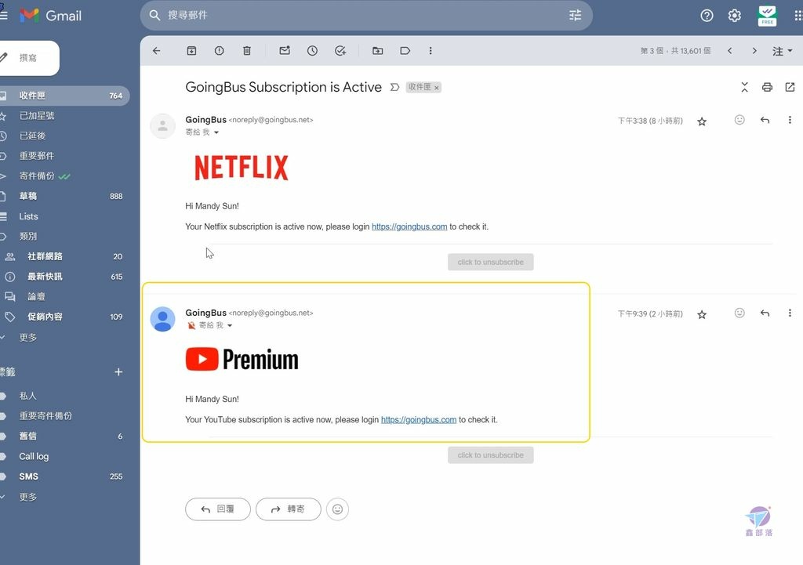
Task: Reply to the Netflix message via arrow icon
Action: 765,120
